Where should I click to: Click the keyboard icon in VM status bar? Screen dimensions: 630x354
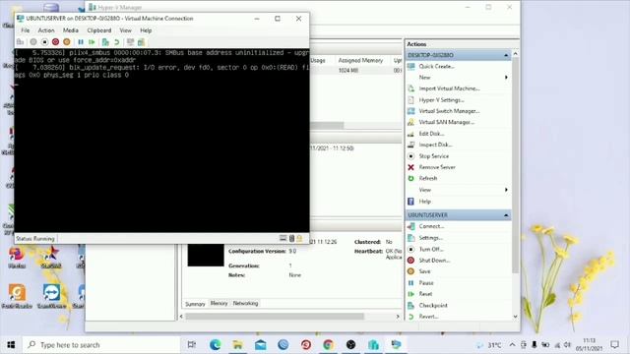tap(283, 238)
